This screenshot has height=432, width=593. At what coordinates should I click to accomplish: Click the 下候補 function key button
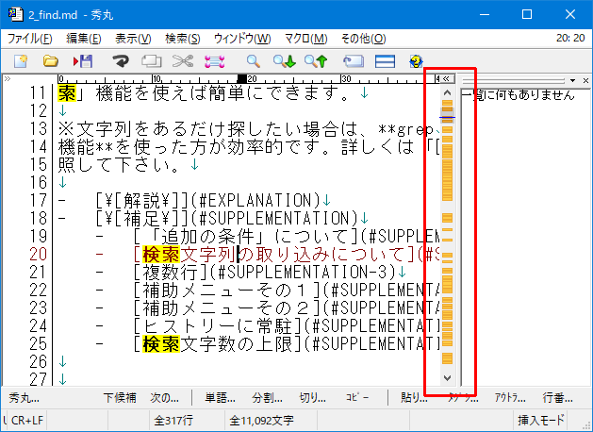tap(120, 398)
